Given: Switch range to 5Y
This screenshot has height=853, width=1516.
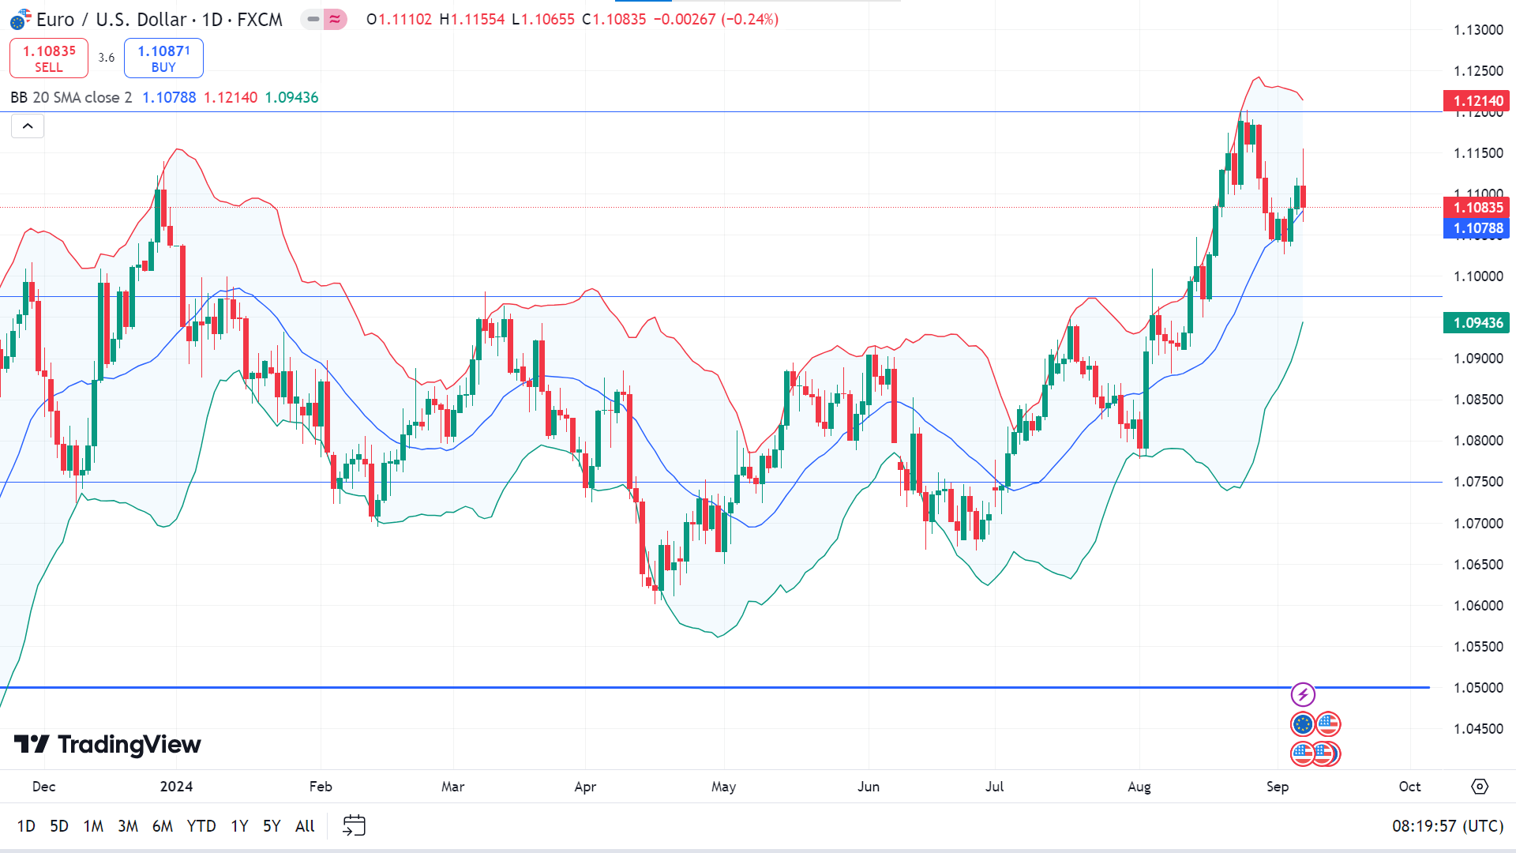Looking at the screenshot, I should pos(271,826).
